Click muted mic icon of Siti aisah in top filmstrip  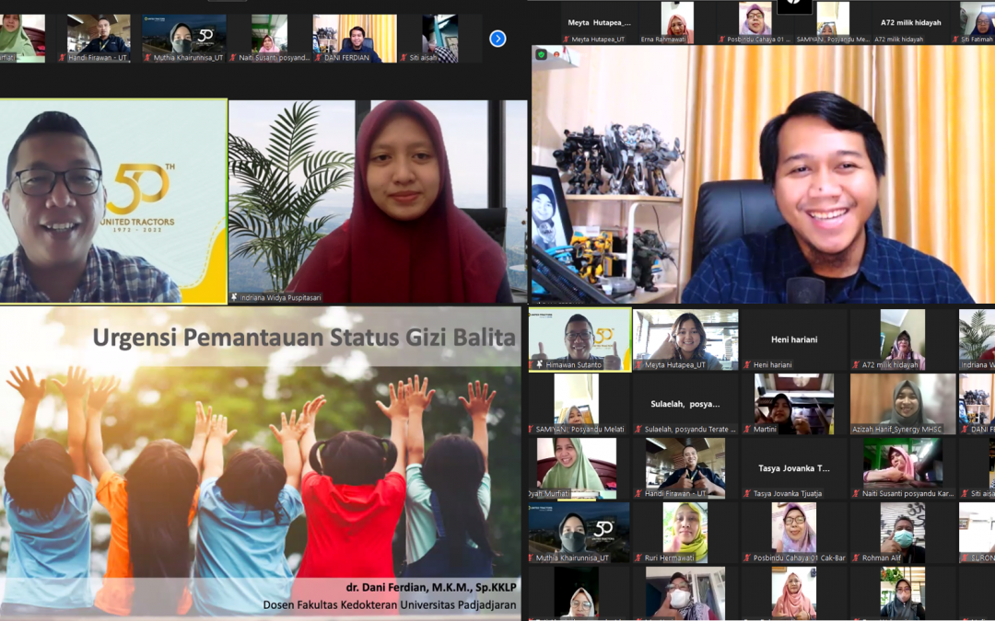click(x=404, y=58)
